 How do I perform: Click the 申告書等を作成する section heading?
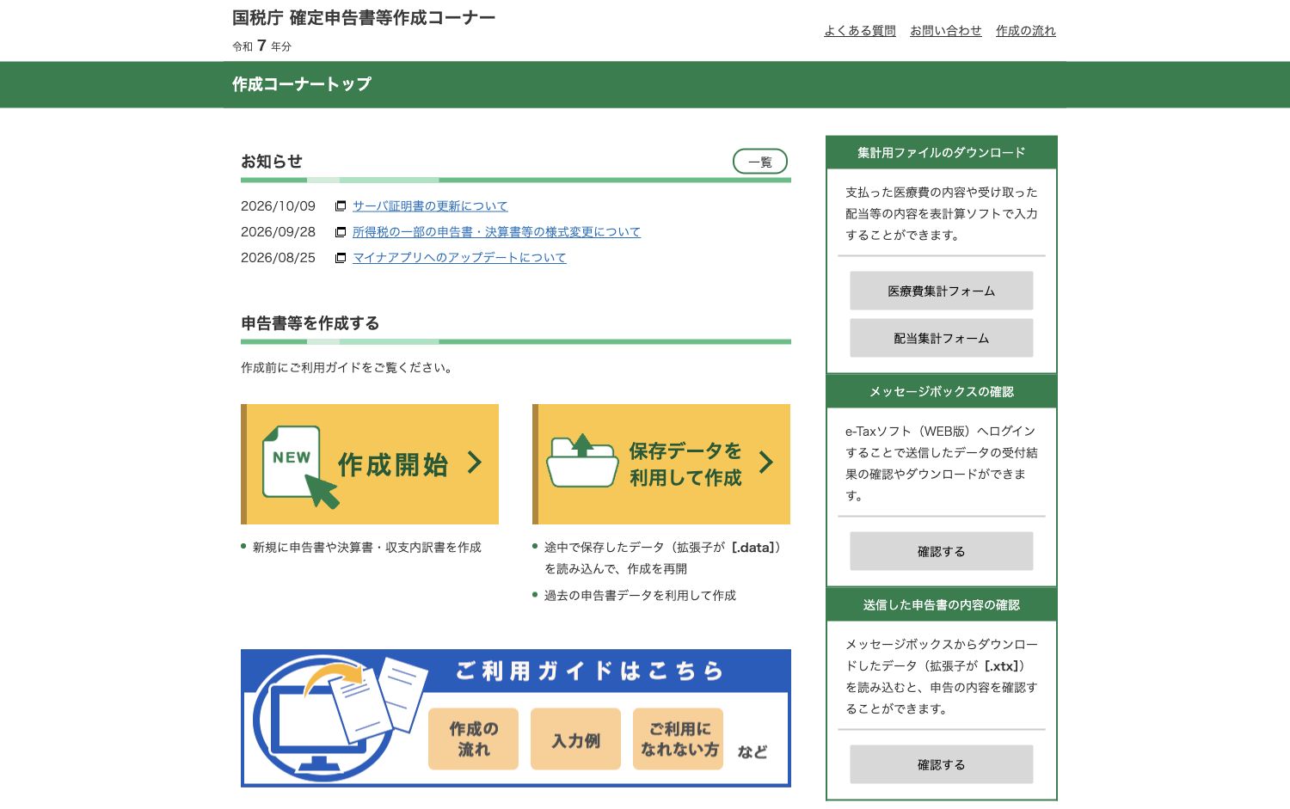pos(310,323)
